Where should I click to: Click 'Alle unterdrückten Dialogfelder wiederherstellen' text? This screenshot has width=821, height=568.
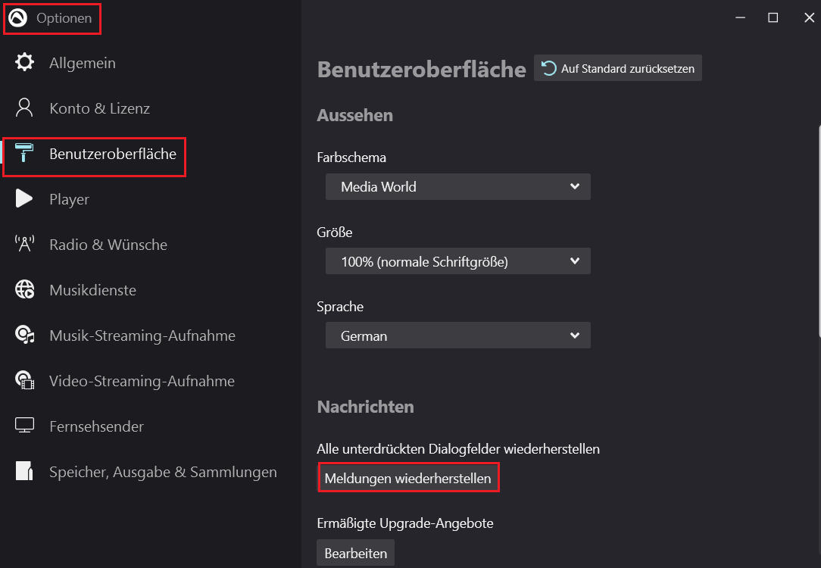tap(458, 449)
